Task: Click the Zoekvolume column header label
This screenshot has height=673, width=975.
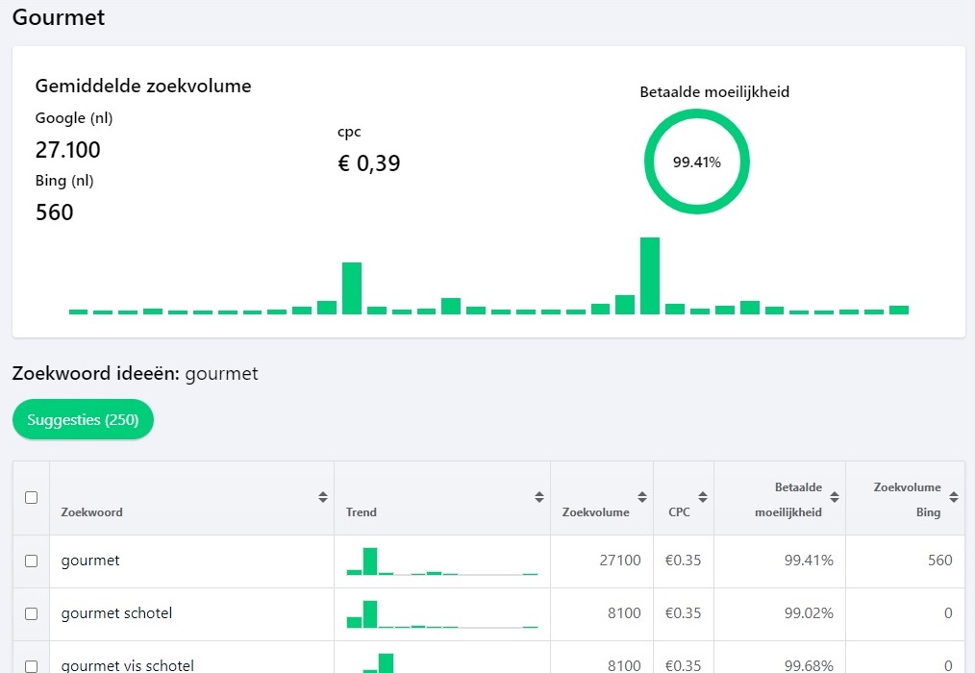Action: pos(596,512)
